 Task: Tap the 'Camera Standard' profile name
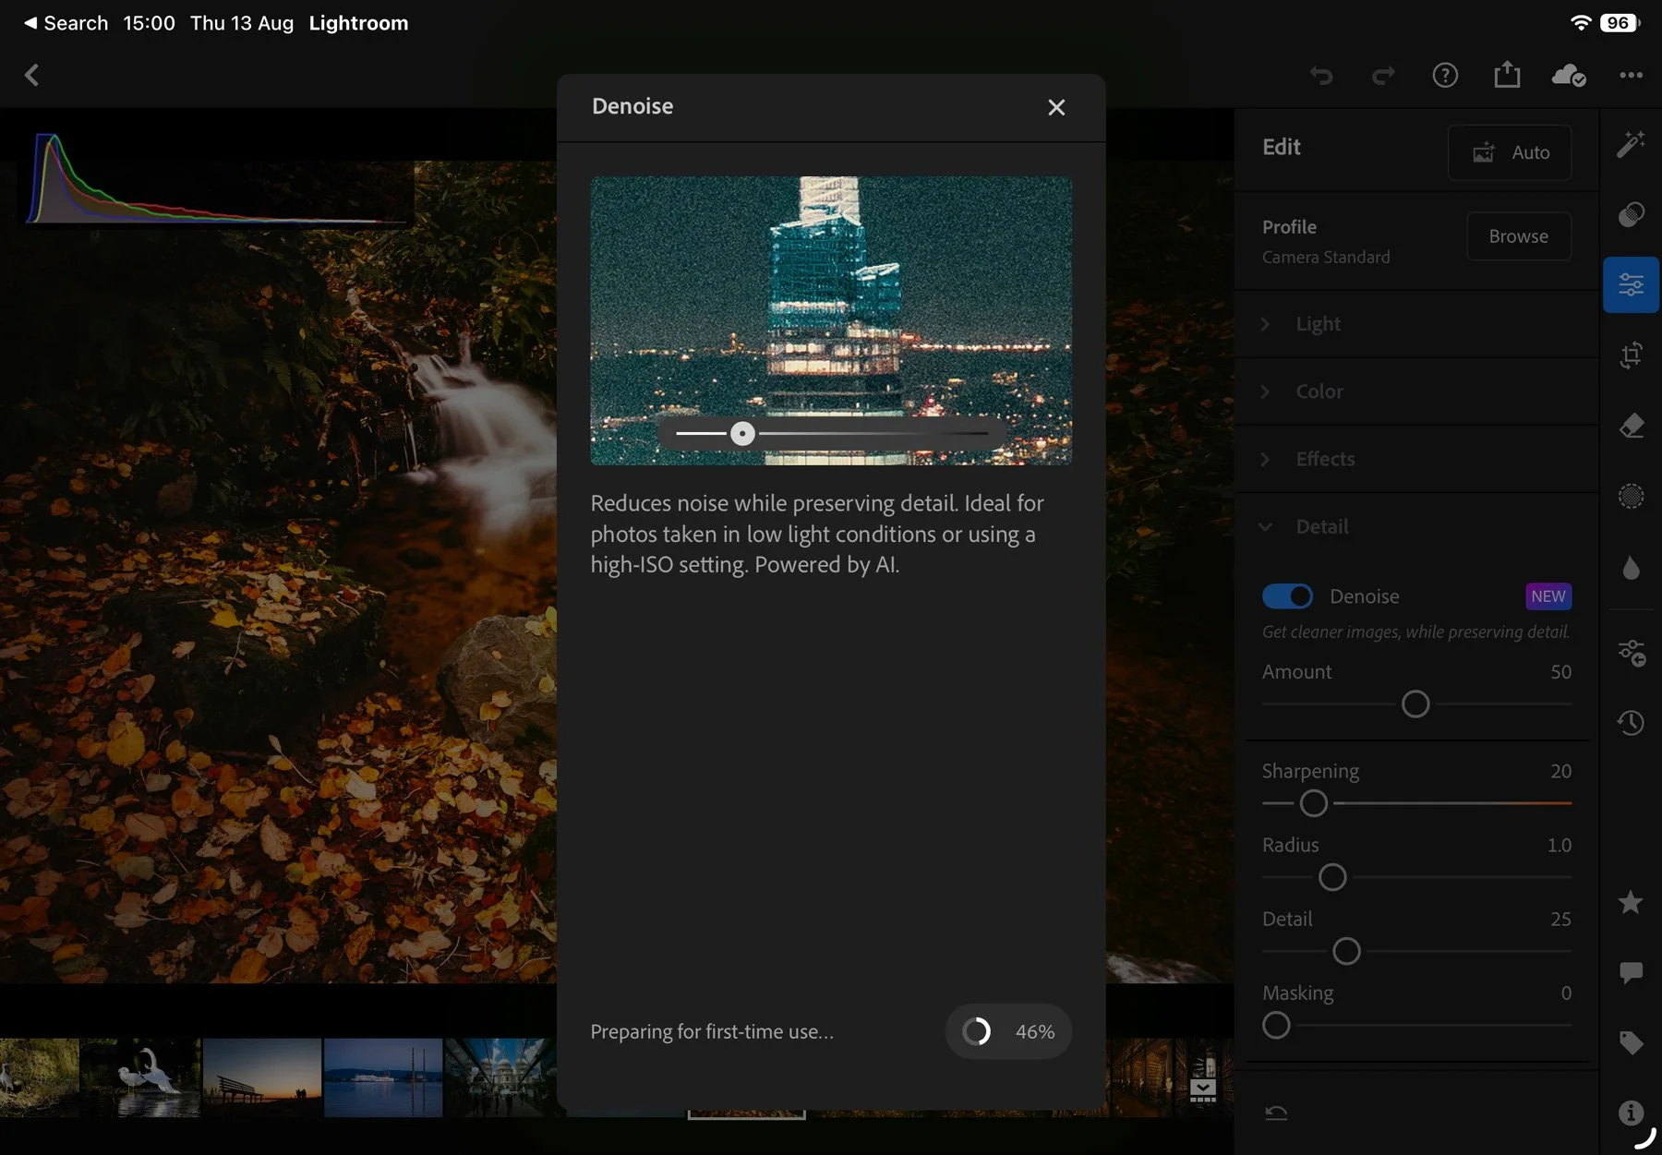[1326, 258]
